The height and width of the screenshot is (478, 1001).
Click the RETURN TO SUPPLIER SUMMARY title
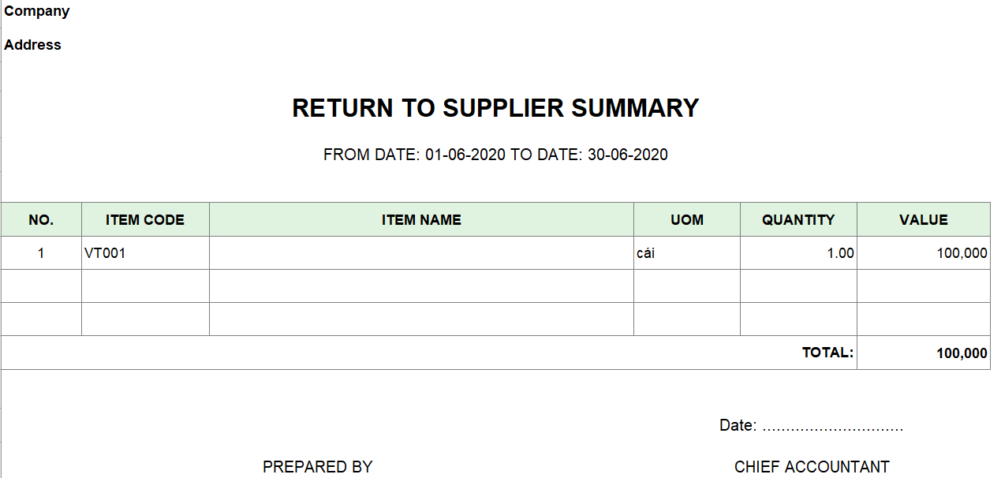coord(495,108)
